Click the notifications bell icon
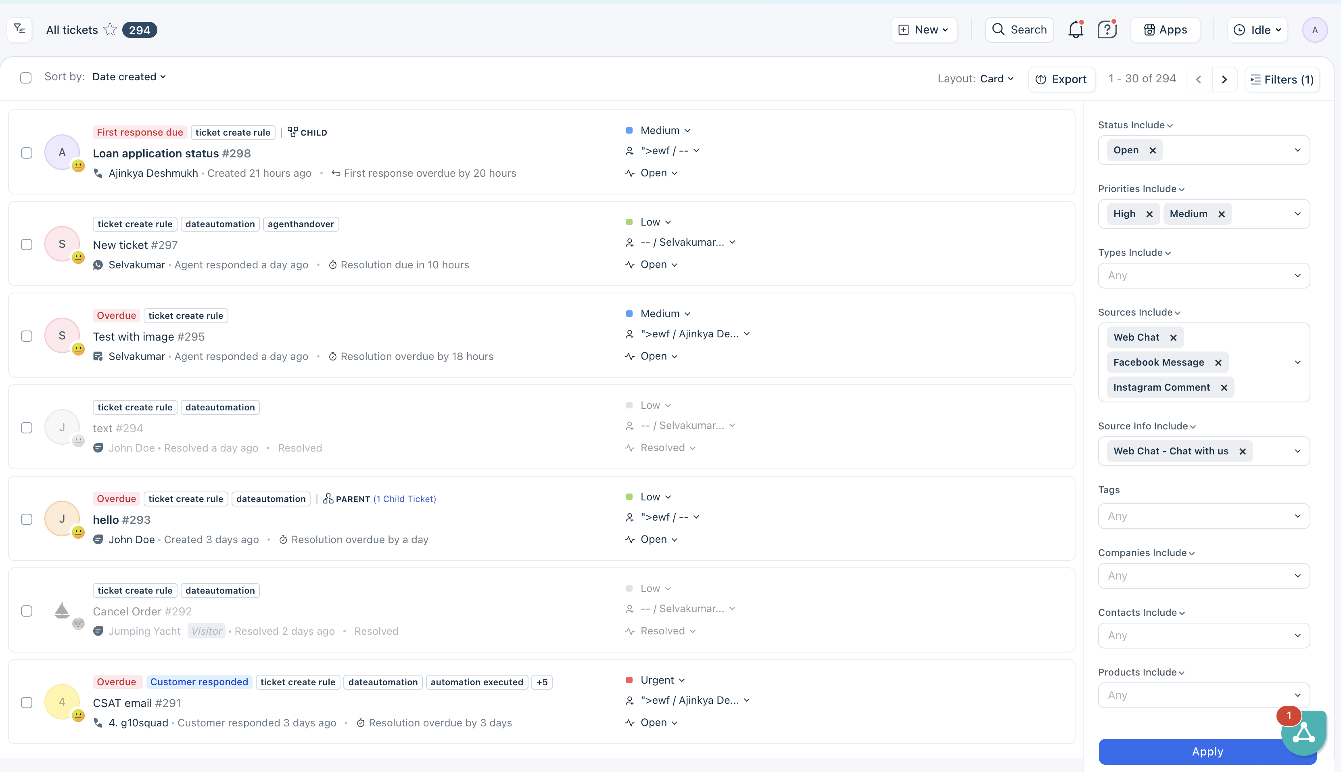 1076,30
